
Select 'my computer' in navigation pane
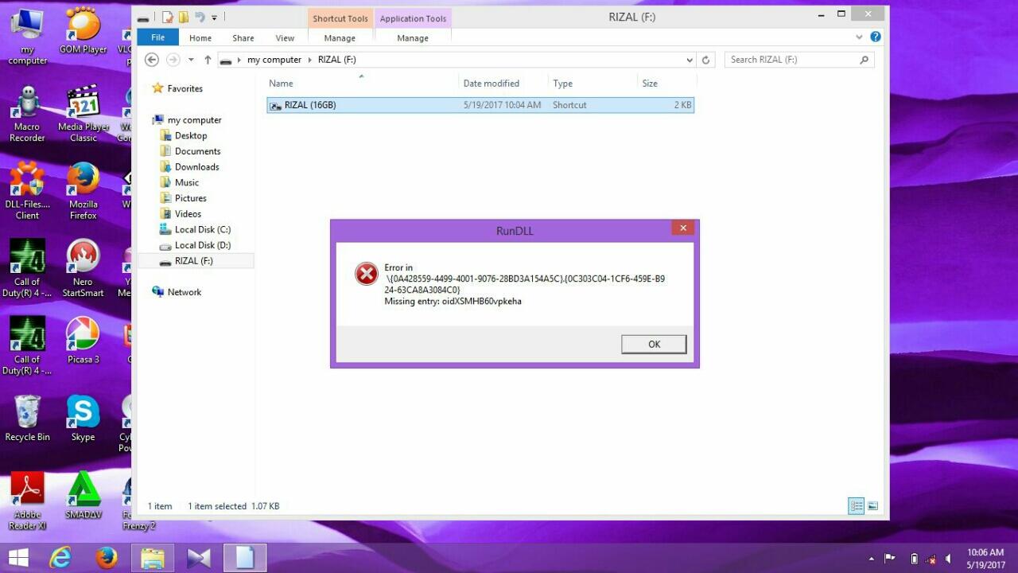[x=194, y=120]
